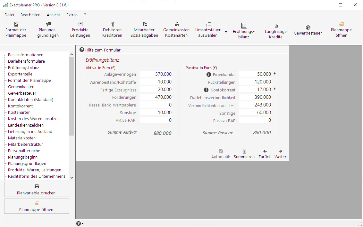Open Langfristige Kredite toolbar icon

pos(276,26)
